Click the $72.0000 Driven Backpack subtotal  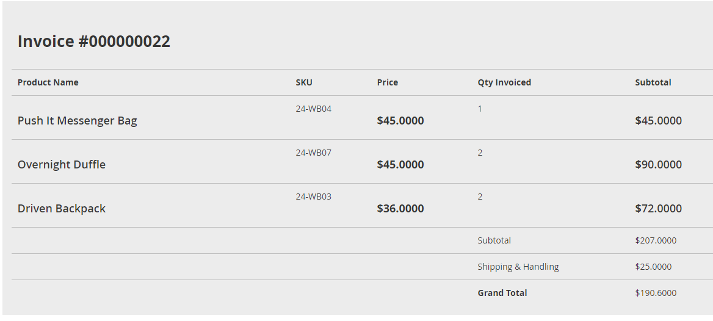(659, 209)
